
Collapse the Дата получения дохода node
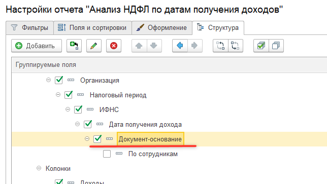point(77,124)
